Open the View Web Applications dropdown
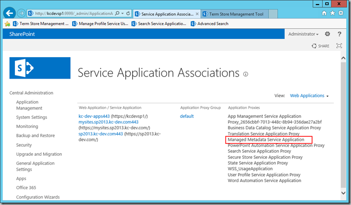Viewport: 351px width, 205px height. (309, 96)
